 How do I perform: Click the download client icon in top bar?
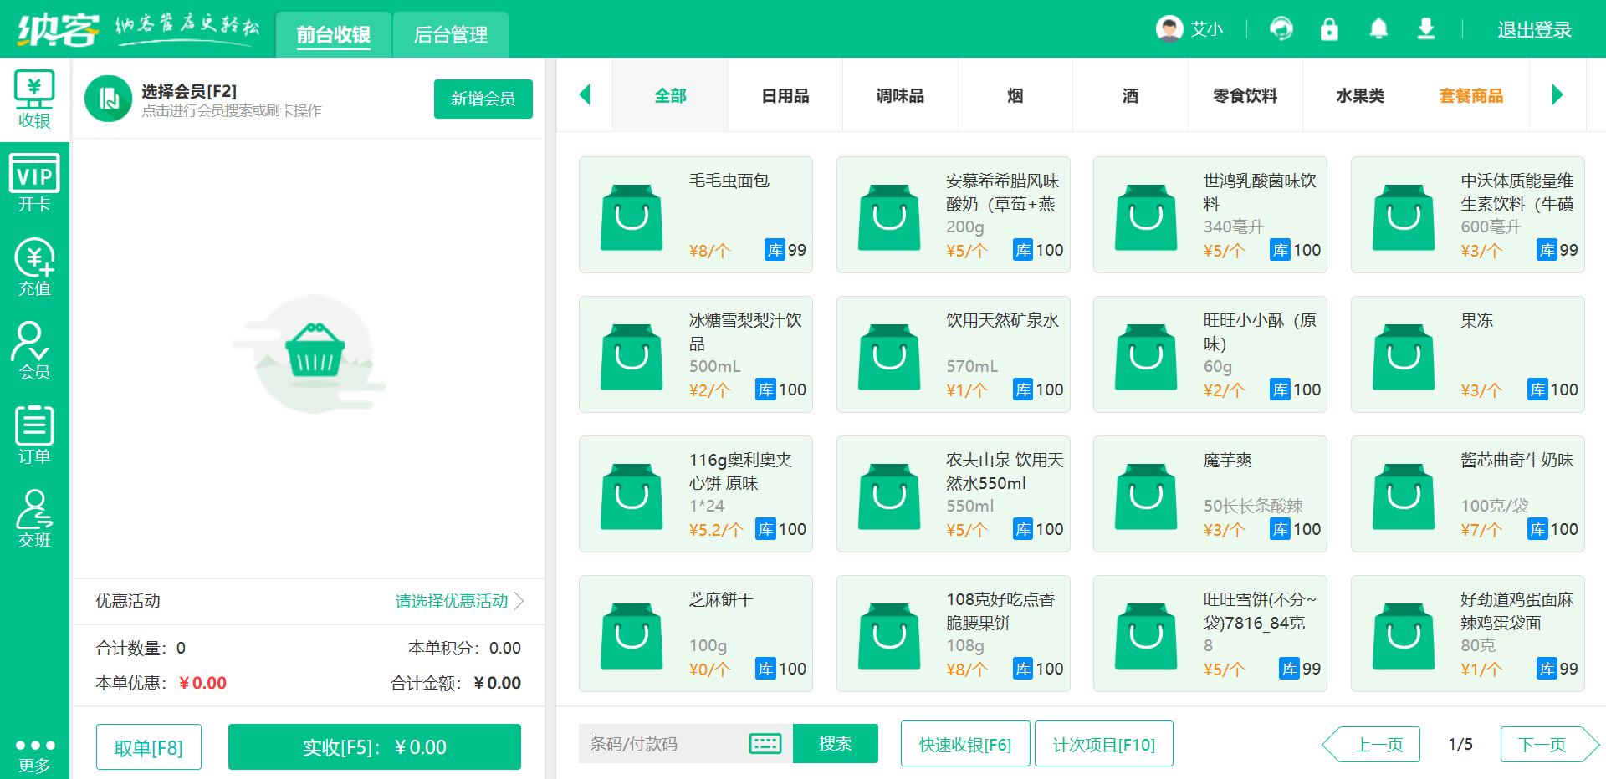click(x=1425, y=28)
